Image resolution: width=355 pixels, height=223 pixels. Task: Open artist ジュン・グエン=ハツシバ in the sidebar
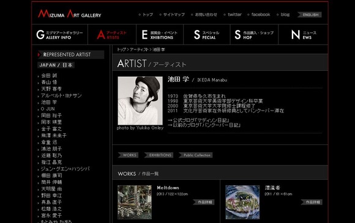point(65,169)
